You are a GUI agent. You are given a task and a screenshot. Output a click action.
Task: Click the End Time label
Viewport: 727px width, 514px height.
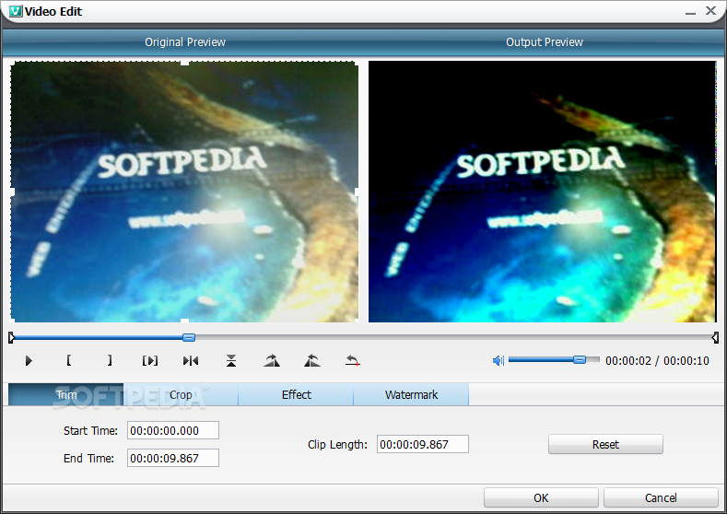[88, 459]
